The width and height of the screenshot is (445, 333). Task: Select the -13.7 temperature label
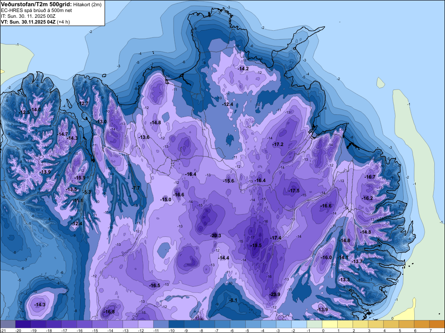click(x=357, y=261)
